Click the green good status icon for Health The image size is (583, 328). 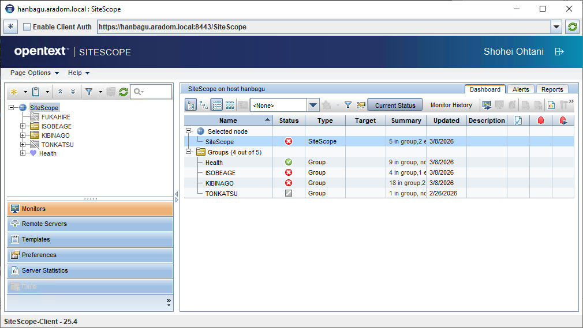click(289, 162)
